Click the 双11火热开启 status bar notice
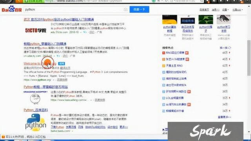The image size is (251, 141). [24, 137]
